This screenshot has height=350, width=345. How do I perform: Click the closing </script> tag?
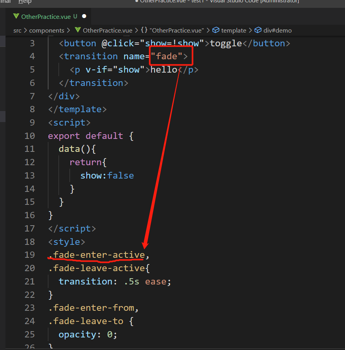(72, 229)
